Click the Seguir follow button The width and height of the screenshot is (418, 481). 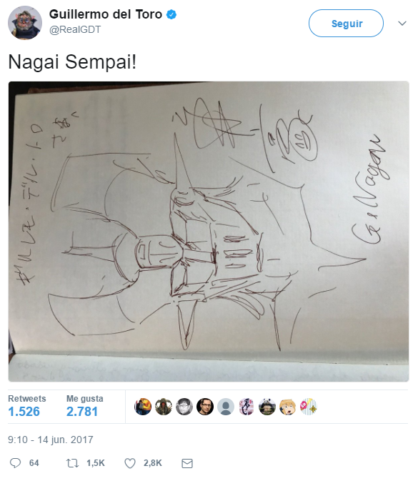tap(346, 24)
